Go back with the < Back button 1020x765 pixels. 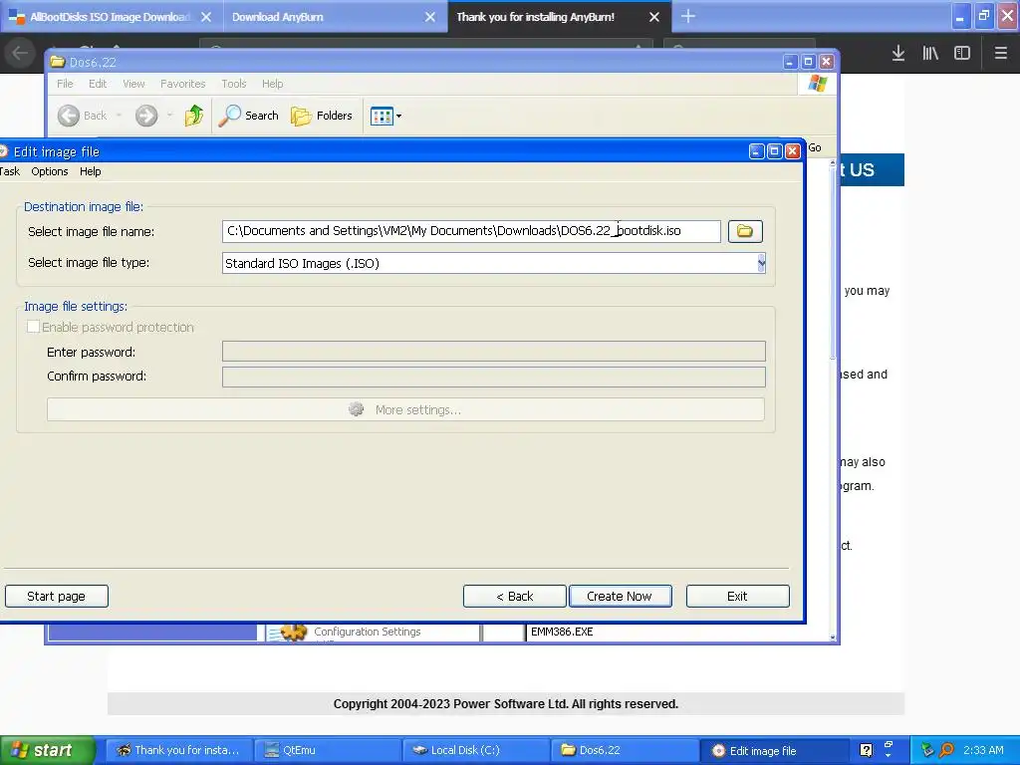515,596
